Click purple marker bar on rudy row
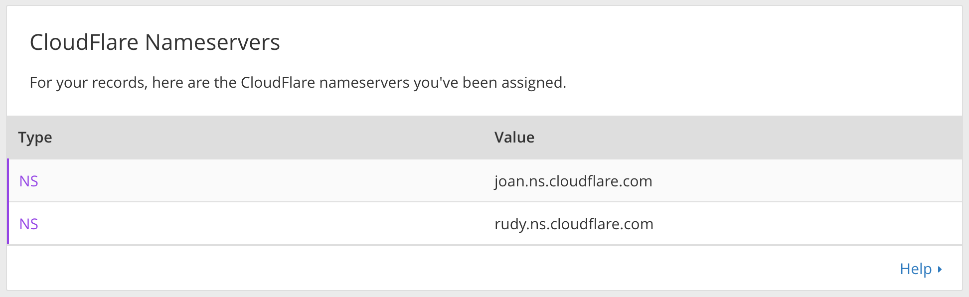 click(x=8, y=223)
